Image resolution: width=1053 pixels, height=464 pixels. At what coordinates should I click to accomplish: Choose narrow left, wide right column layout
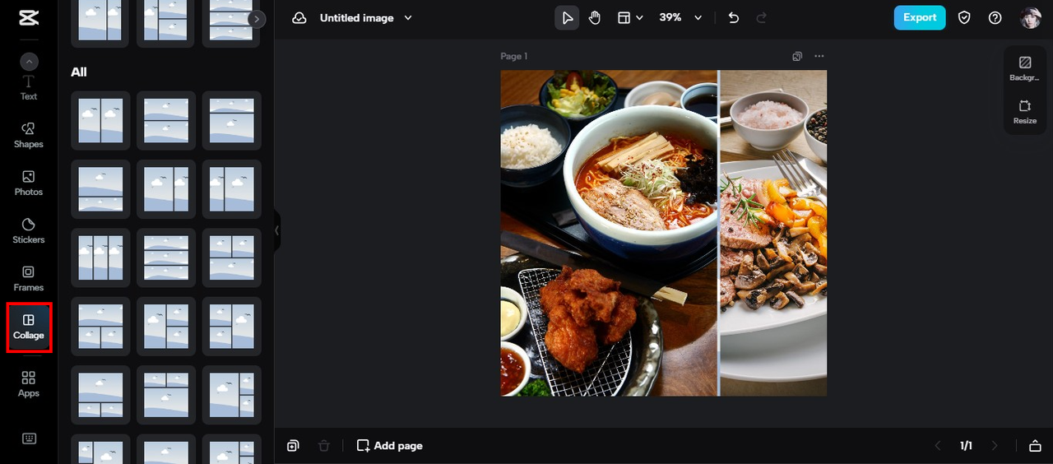pos(232,189)
